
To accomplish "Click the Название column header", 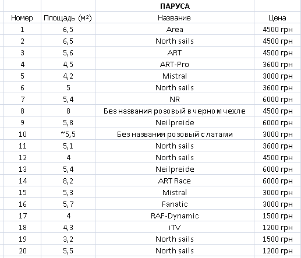I will 175,17.
